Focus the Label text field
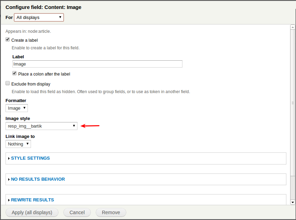The image size is (296, 220). pyautogui.click(x=97, y=64)
